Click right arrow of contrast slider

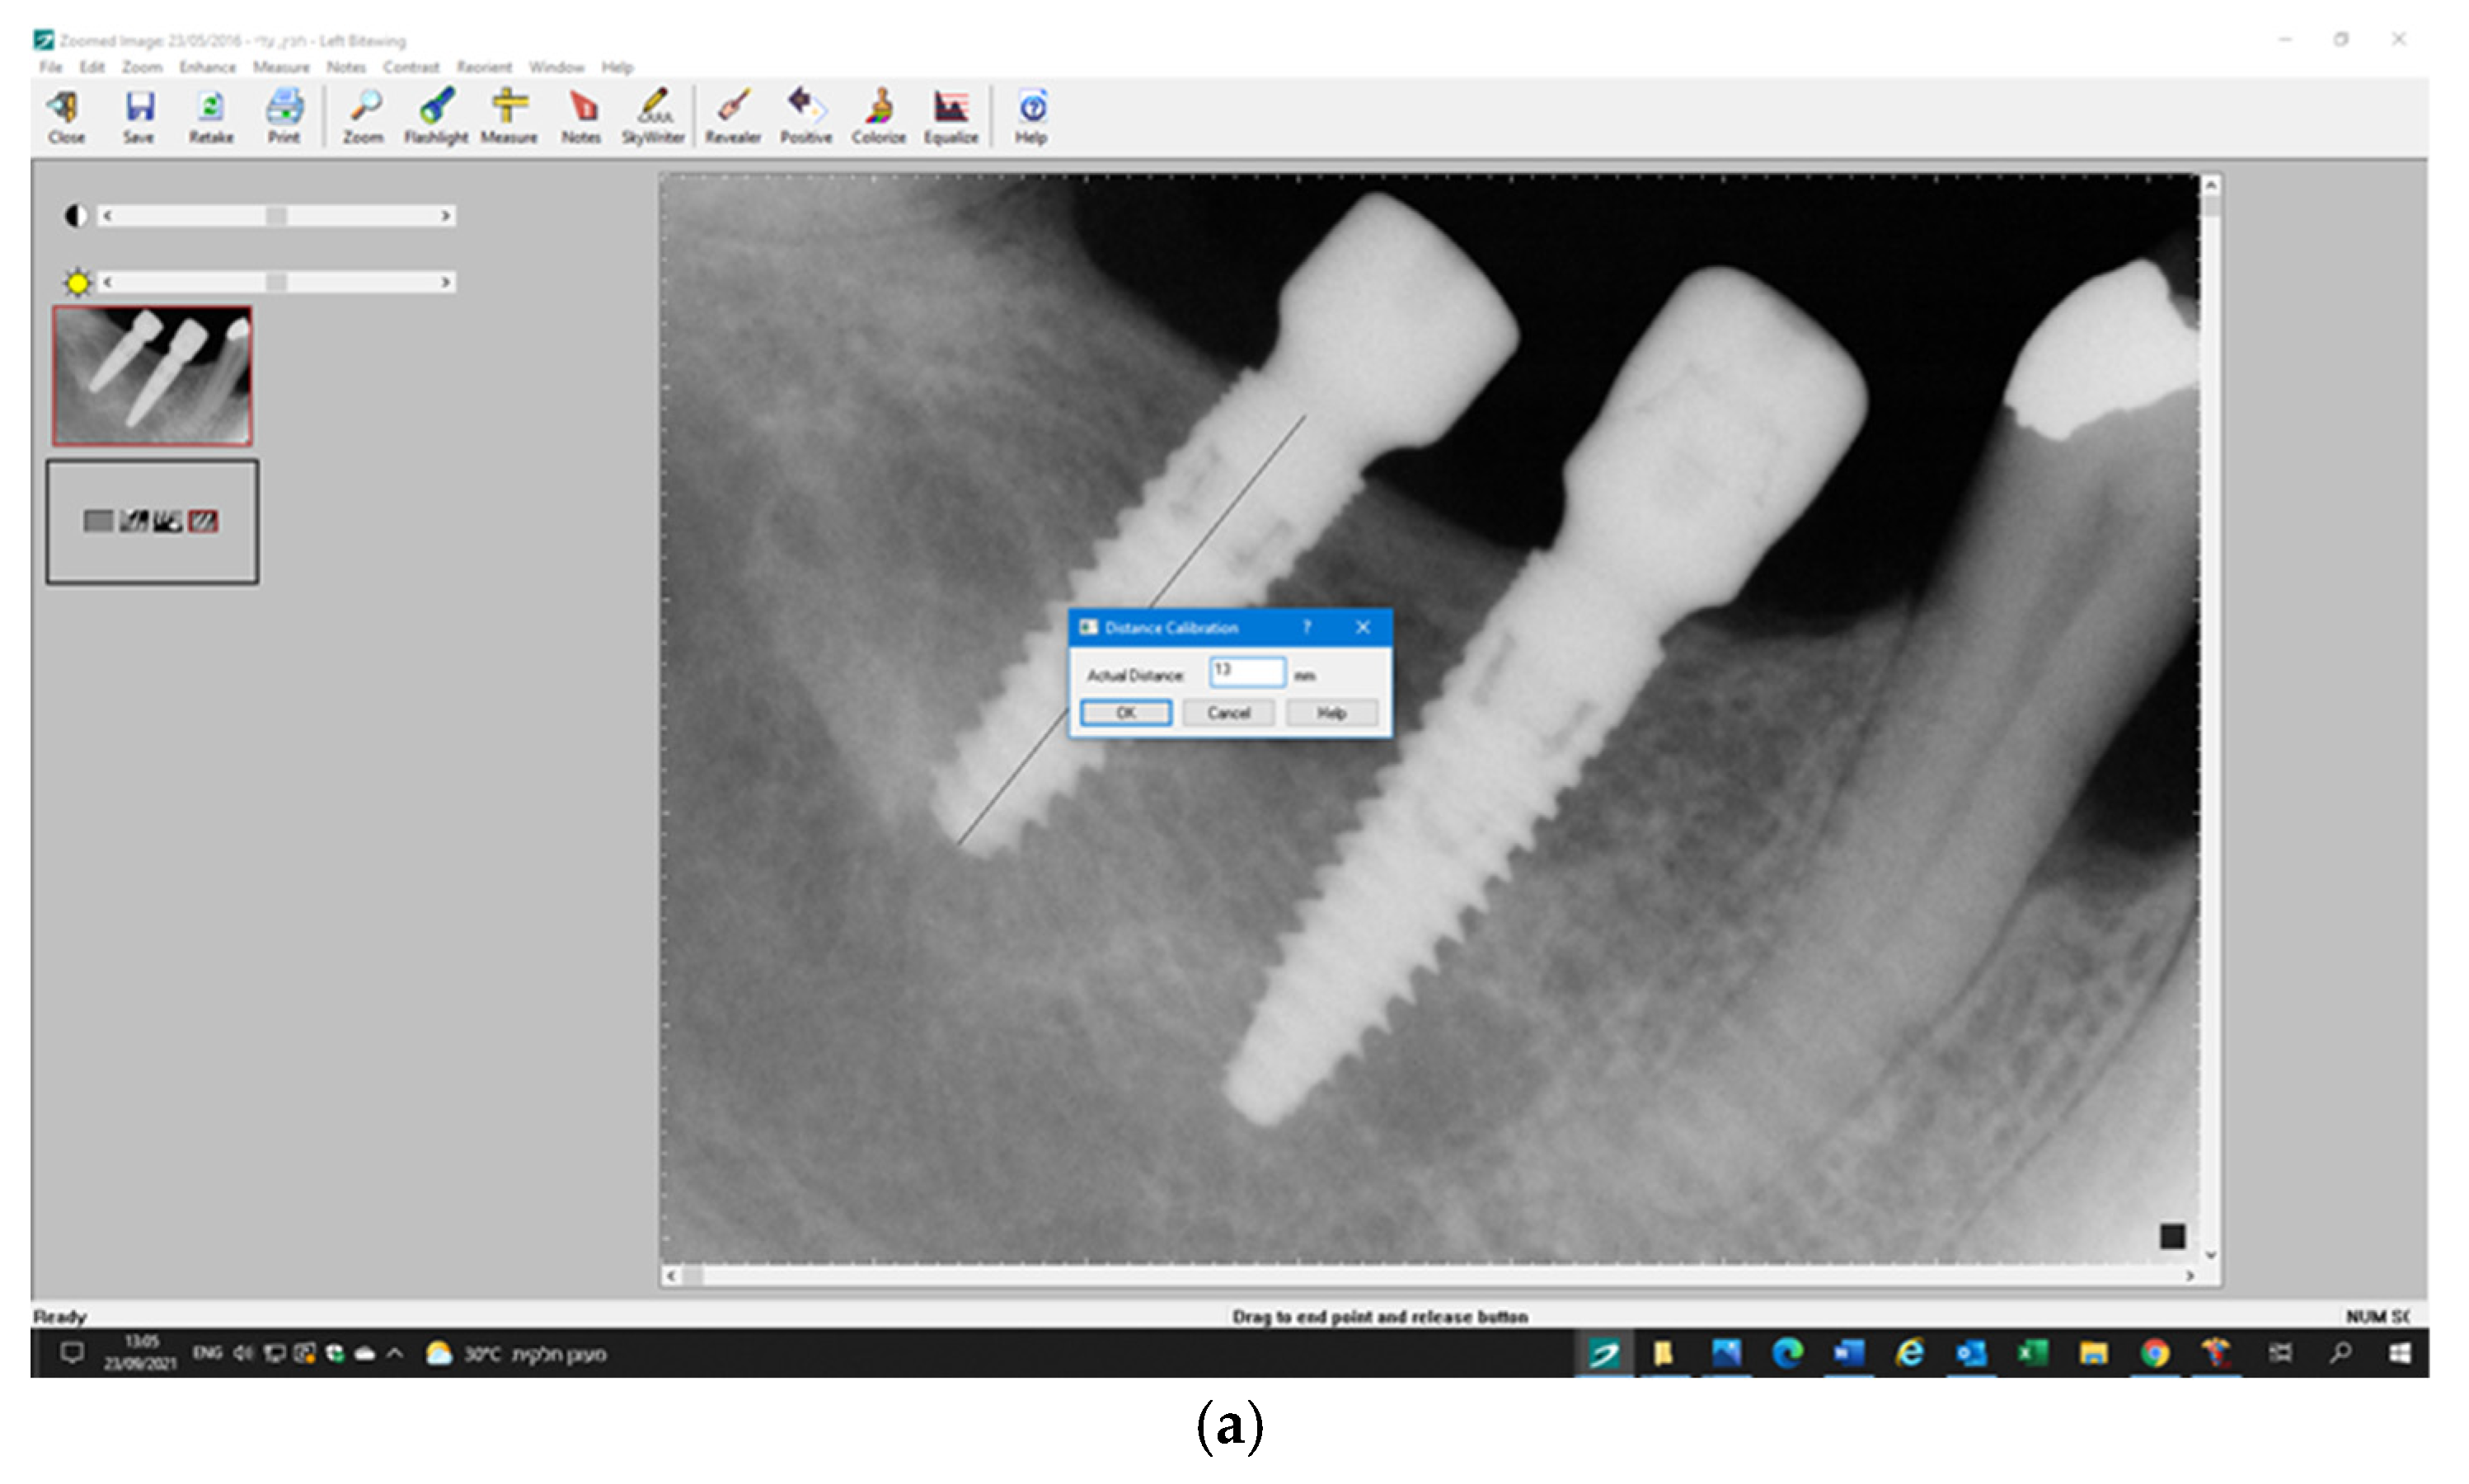click(445, 216)
